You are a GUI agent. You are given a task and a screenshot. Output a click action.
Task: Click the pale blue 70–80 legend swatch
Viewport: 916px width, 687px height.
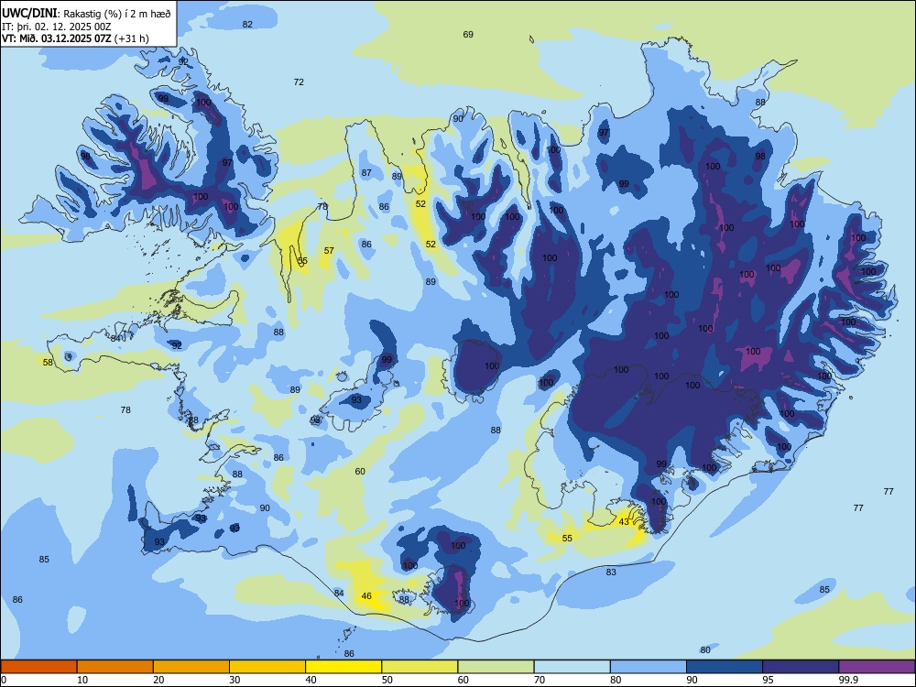[572, 667]
